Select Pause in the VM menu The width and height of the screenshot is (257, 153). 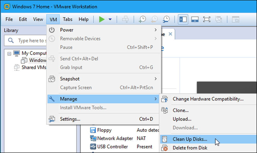[x=103, y=47]
